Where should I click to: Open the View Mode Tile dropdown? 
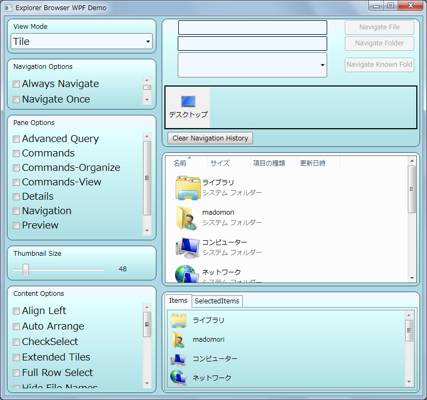[82, 42]
